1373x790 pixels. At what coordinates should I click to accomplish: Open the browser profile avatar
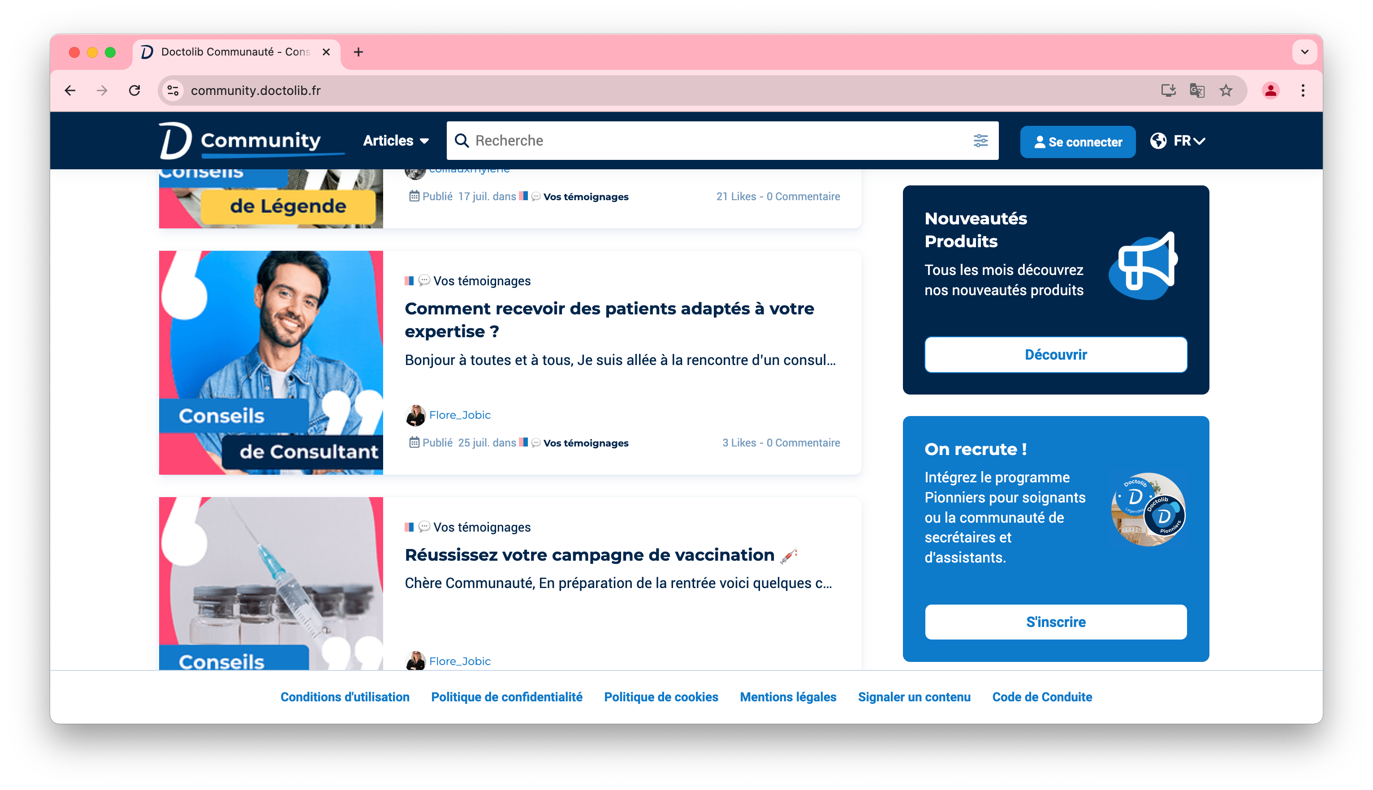(x=1270, y=90)
